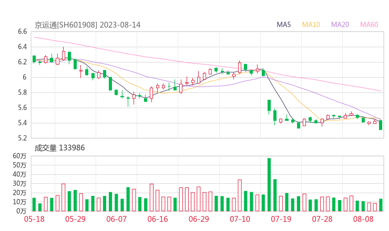The height and width of the screenshot is (231, 389).
Task: Click the 60万 volume axis label
Action: pyautogui.click(x=19, y=156)
